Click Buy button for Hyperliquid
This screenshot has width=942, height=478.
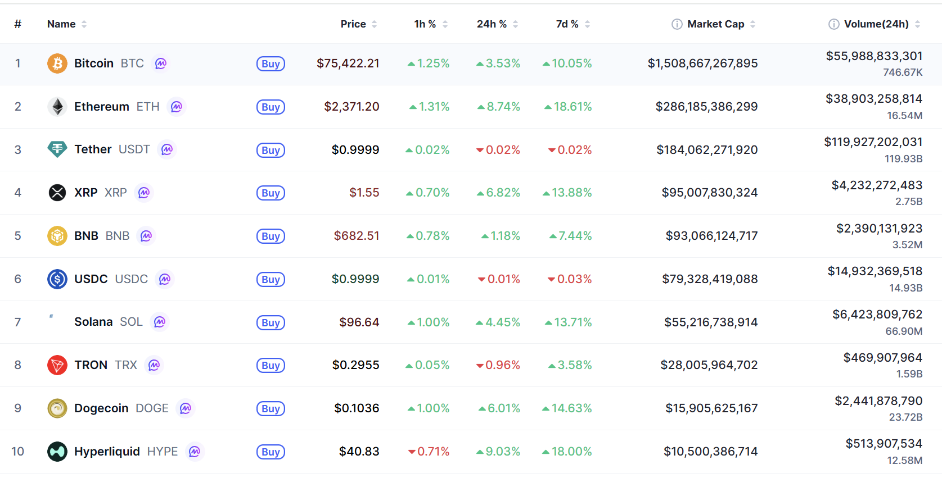click(271, 452)
